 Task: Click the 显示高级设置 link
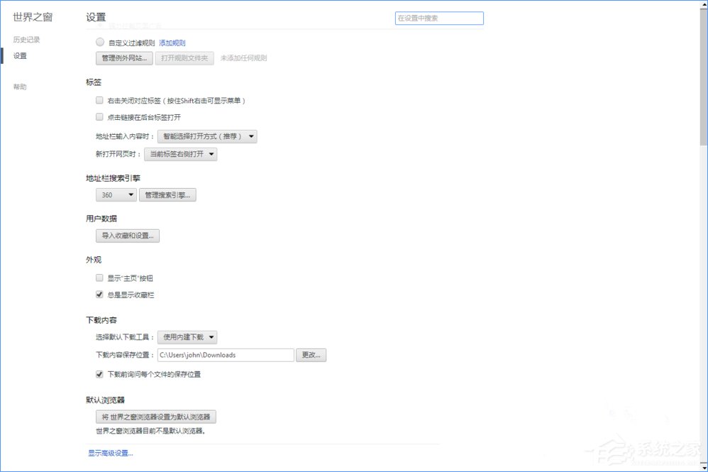pos(110,453)
